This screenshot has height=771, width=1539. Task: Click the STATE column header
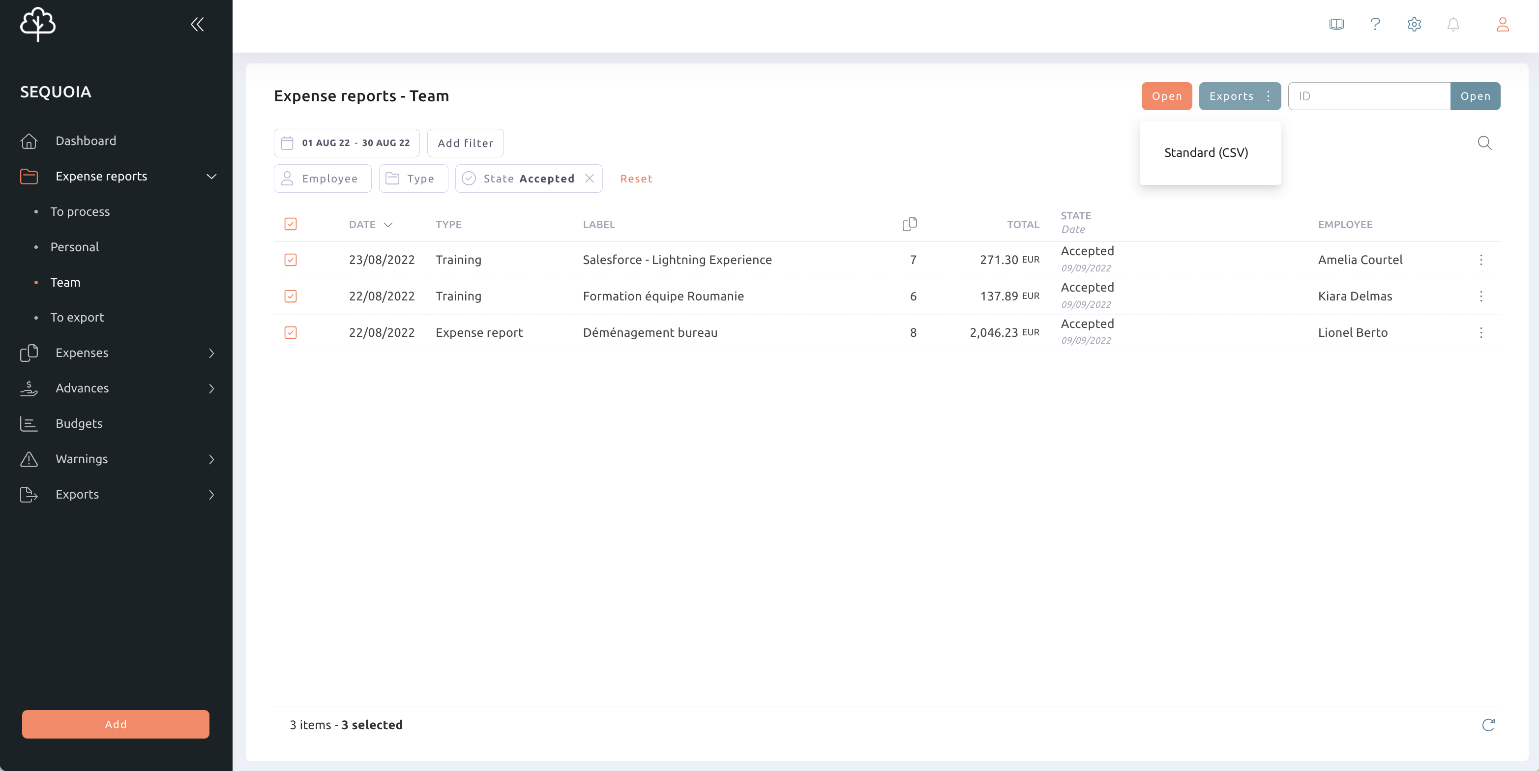point(1076,216)
